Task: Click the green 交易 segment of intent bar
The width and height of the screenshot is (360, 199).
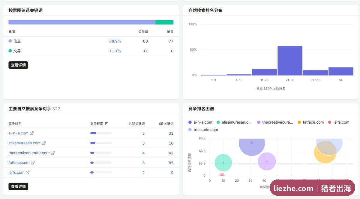Action: coord(164,22)
